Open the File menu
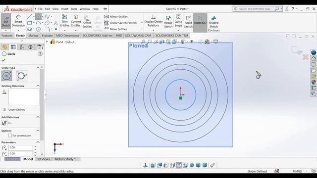The image size is (317, 178). (x=41, y=9)
